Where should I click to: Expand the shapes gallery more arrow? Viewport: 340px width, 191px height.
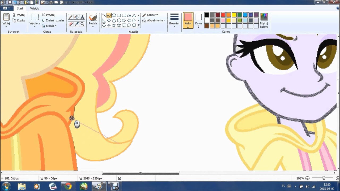click(x=139, y=25)
